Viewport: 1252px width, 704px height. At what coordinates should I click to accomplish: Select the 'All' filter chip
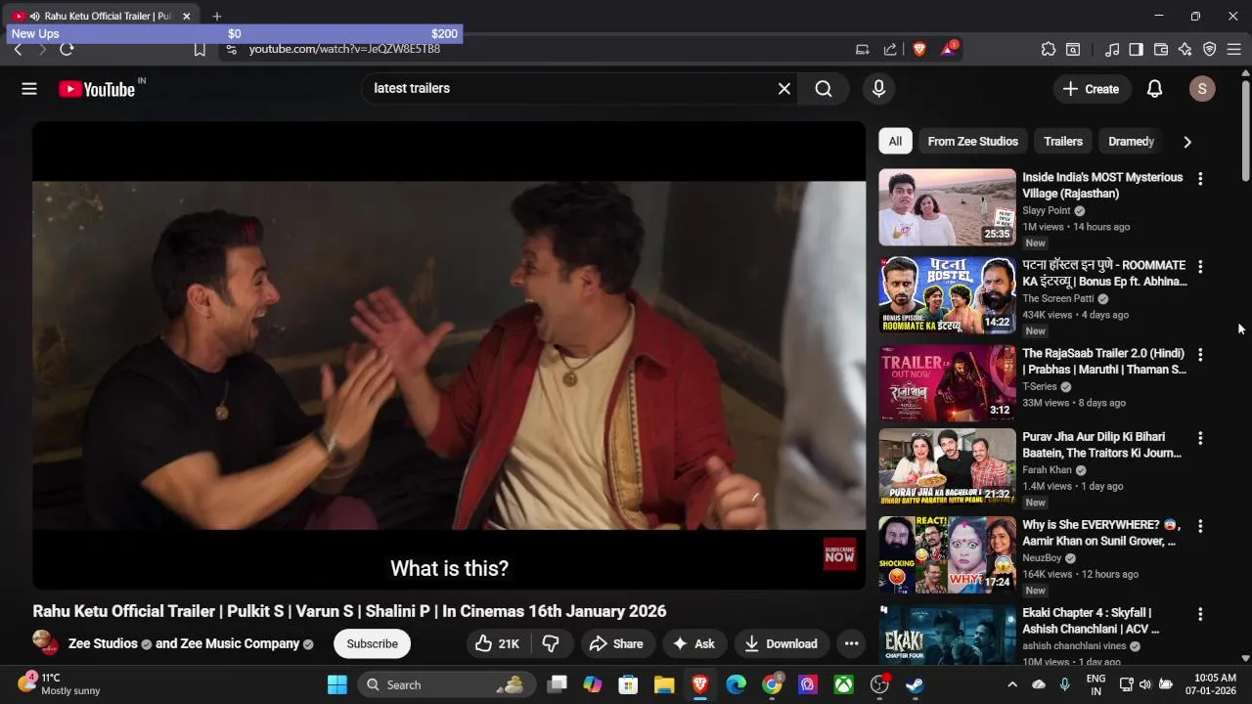click(x=895, y=142)
